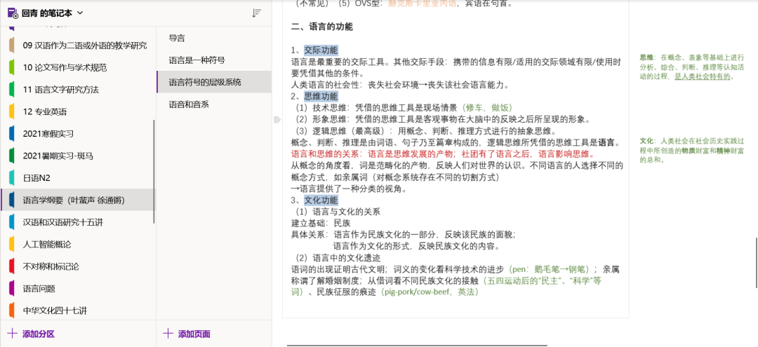This screenshot has width=758, height=347.
Task: Click the orange section icon of 中华文化四十七讲
Action: coord(12,311)
